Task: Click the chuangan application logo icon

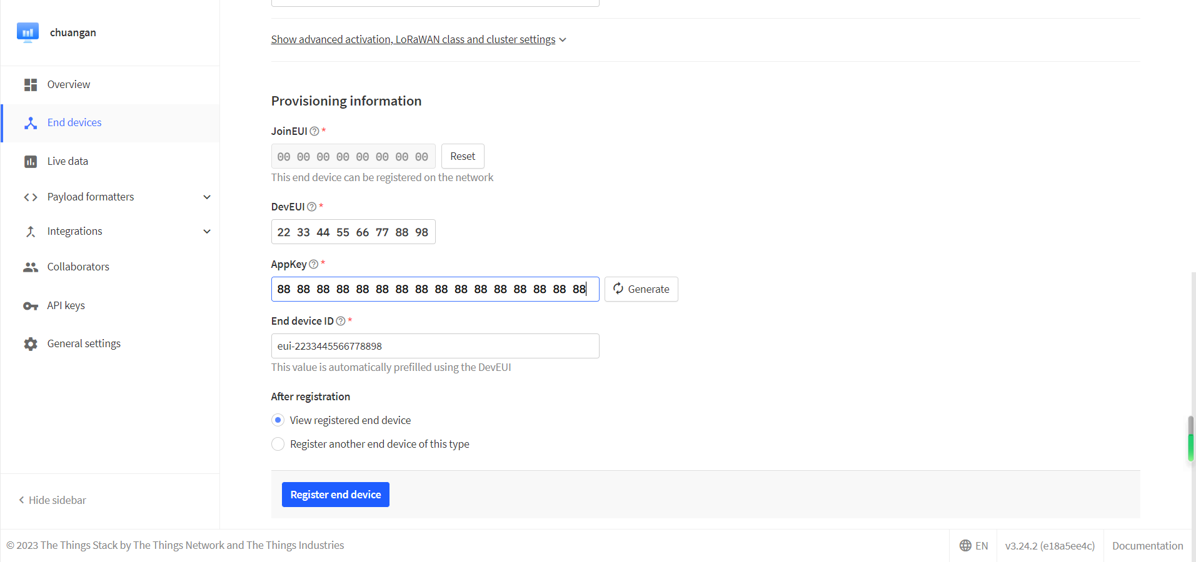Action: point(28,32)
